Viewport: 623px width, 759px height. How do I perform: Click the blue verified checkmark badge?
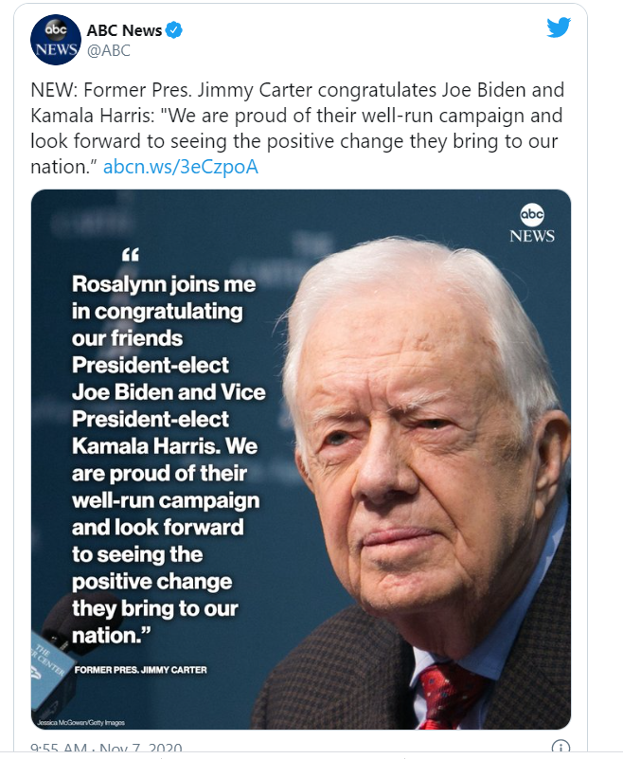coord(174,31)
